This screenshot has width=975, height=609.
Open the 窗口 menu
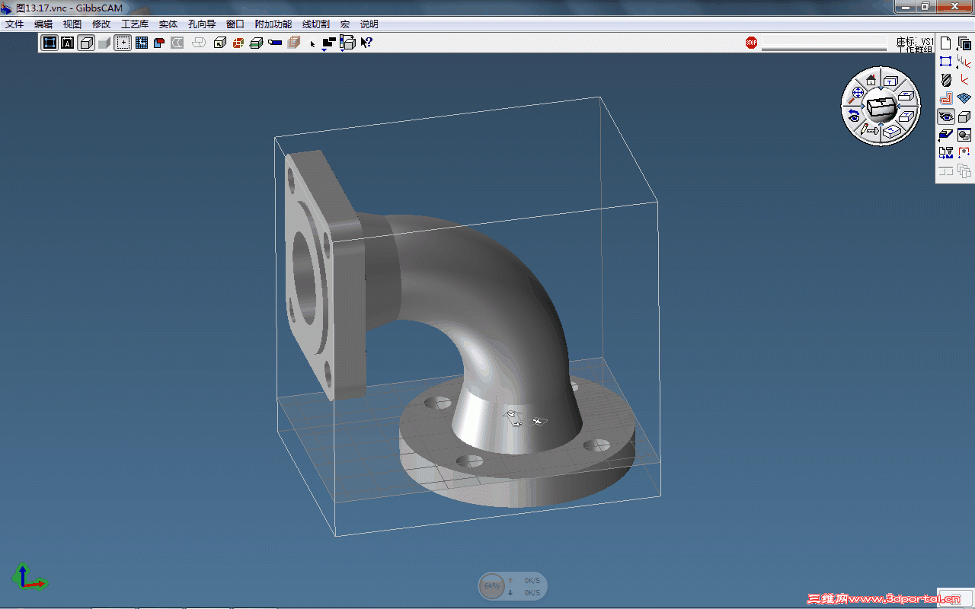(235, 24)
